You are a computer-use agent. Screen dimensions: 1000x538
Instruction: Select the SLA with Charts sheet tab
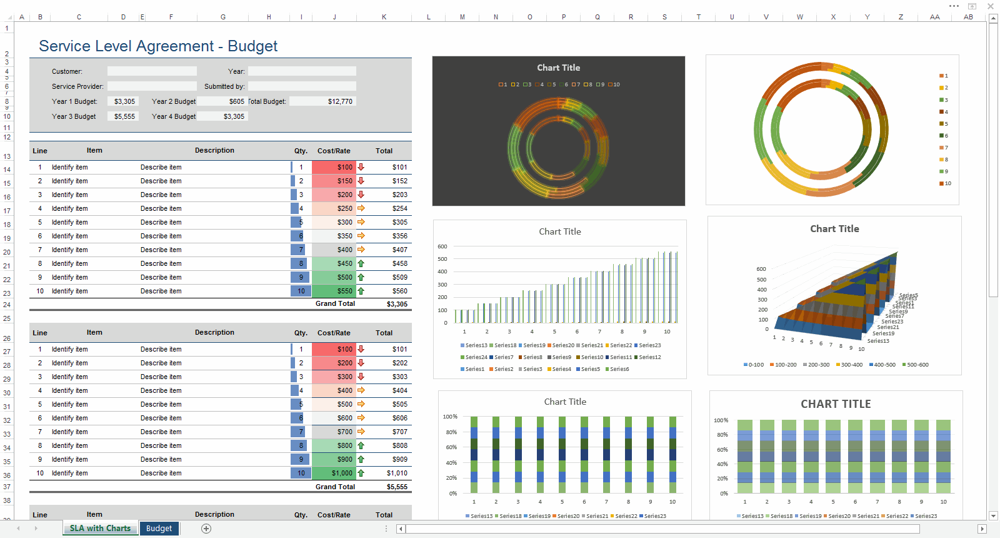pyautogui.click(x=100, y=529)
